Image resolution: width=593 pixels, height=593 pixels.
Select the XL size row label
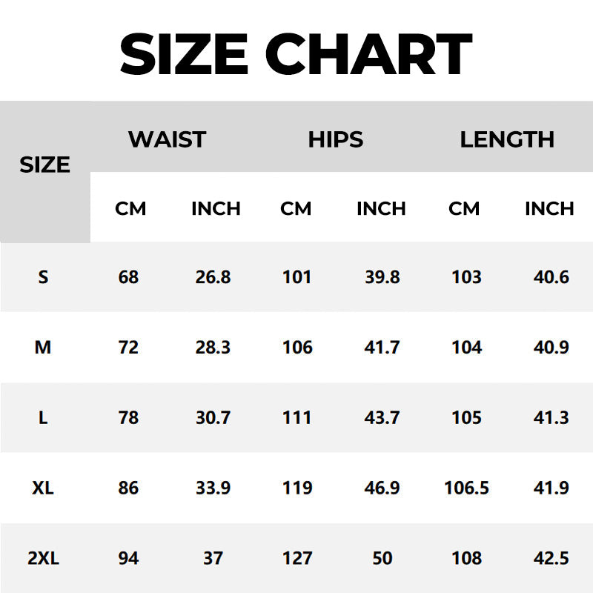[x=43, y=488]
